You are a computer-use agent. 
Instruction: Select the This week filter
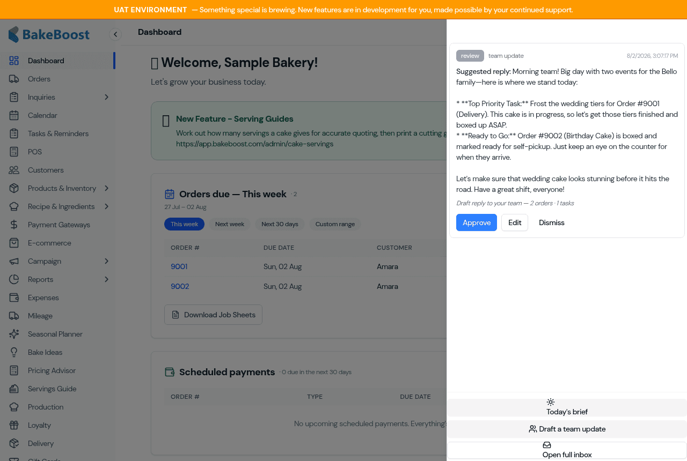click(x=184, y=224)
